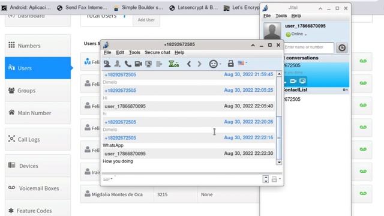
Task: Click user_17866870095 sender at 22:05:40
Action: coord(125,106)
